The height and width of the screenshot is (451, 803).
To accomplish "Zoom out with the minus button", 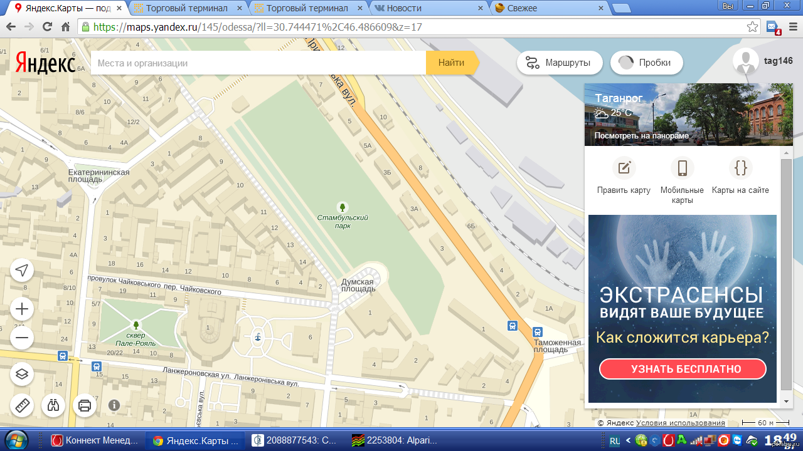I will 22,338.
